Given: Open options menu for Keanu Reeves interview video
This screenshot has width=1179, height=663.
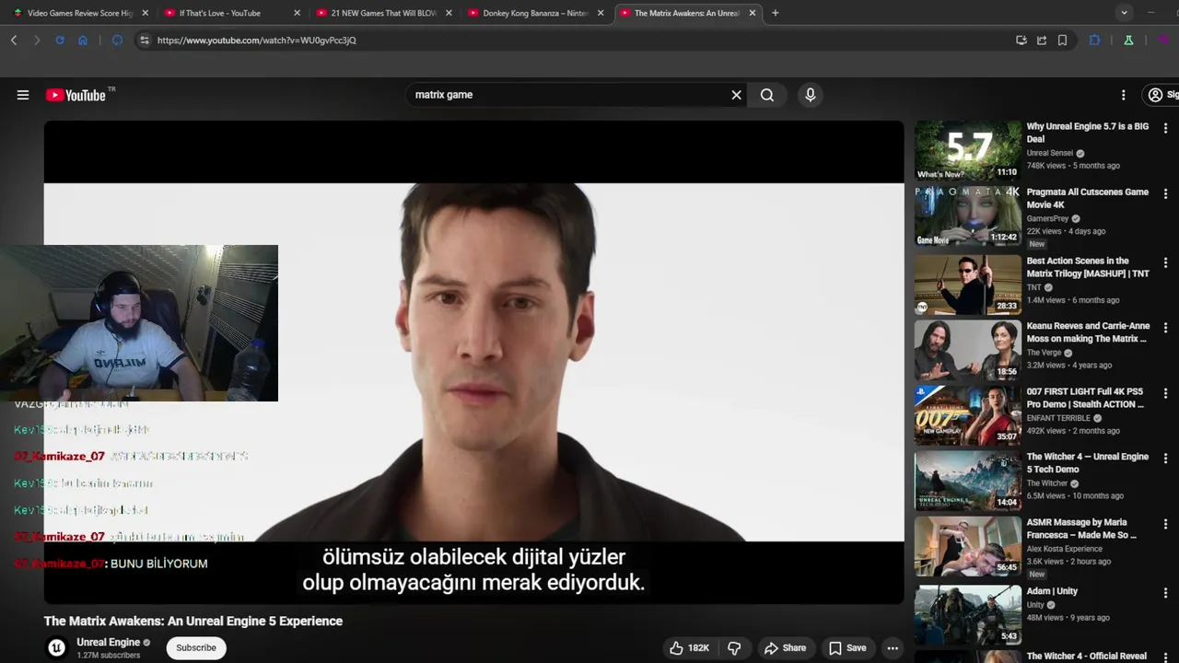Looking at the screenshot, I should point(1165,328).
